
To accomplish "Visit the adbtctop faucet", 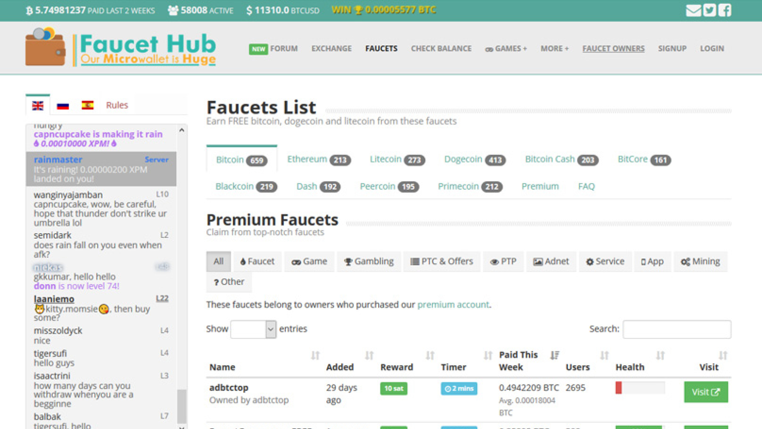I will click(706, 392).
